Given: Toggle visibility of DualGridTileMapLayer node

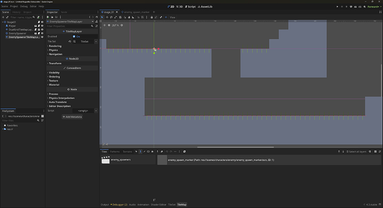Looking at the screenshot, I should pos(42,29).
